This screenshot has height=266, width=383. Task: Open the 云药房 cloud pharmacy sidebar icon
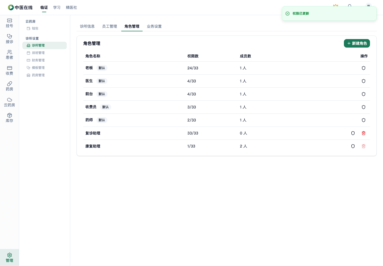pyautogui.click(x=9, y=102)
